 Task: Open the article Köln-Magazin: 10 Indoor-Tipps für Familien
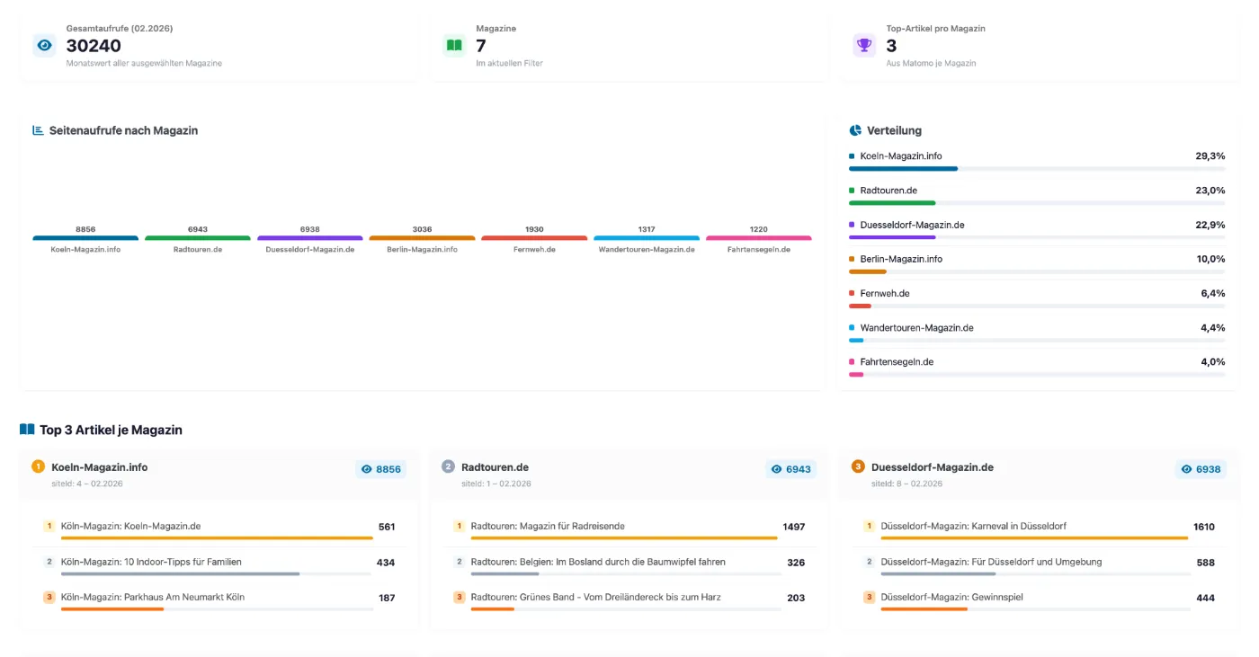pyautogui.click(x=151, y=562)
